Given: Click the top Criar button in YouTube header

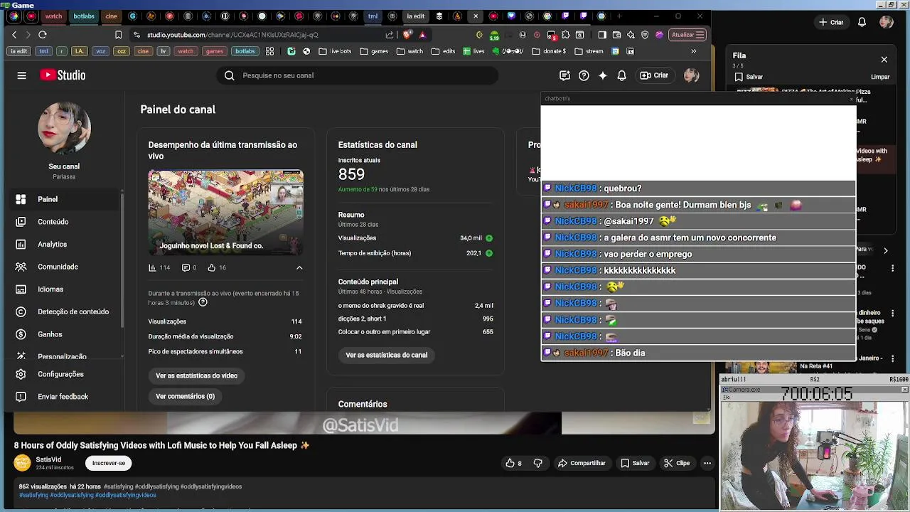Looking at the screenshot, I should (x=831, y=22).
